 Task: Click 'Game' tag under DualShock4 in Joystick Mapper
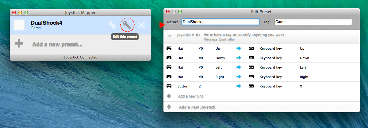(36, 28)
